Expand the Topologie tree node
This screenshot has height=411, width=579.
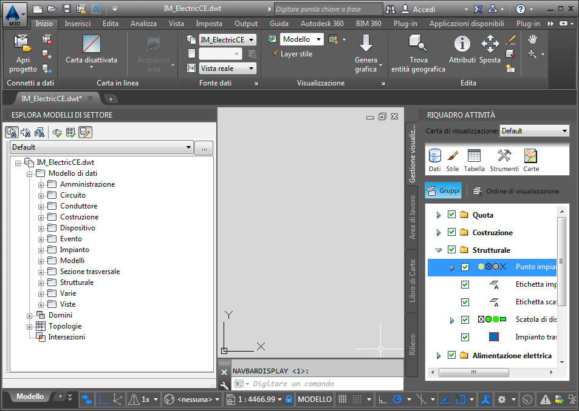point(29,327)
